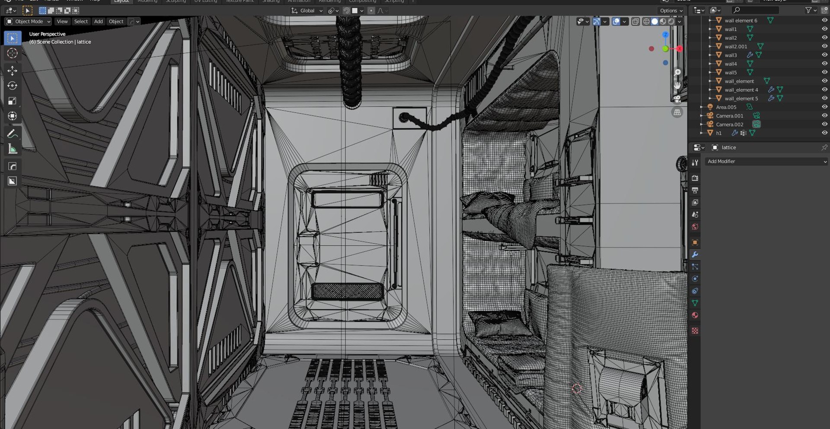The image size is (830, 429).
Task: Open the Object Mode dropdown
Action: point(28,22)
